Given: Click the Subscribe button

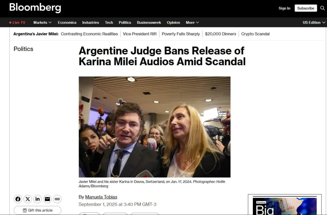Looking at the screenshot, I should pos(306,8).
